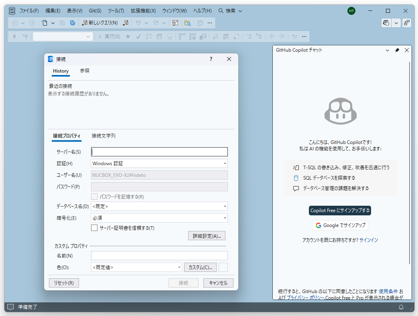The width and height of the screenshot is (418, 316).
Task: Open the ツール menu
Action: [x=116, y=11]
